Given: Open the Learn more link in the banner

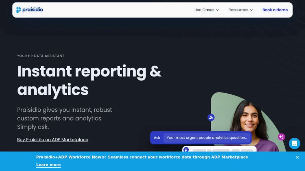Looking at the screenshot, I should [x=49, y=165].
